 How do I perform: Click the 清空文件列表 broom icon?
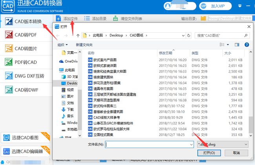(x=115, y=19)
